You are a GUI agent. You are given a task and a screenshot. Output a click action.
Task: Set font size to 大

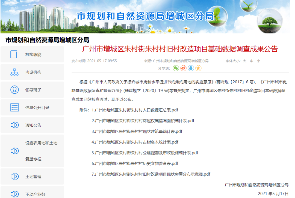point(244,61)
